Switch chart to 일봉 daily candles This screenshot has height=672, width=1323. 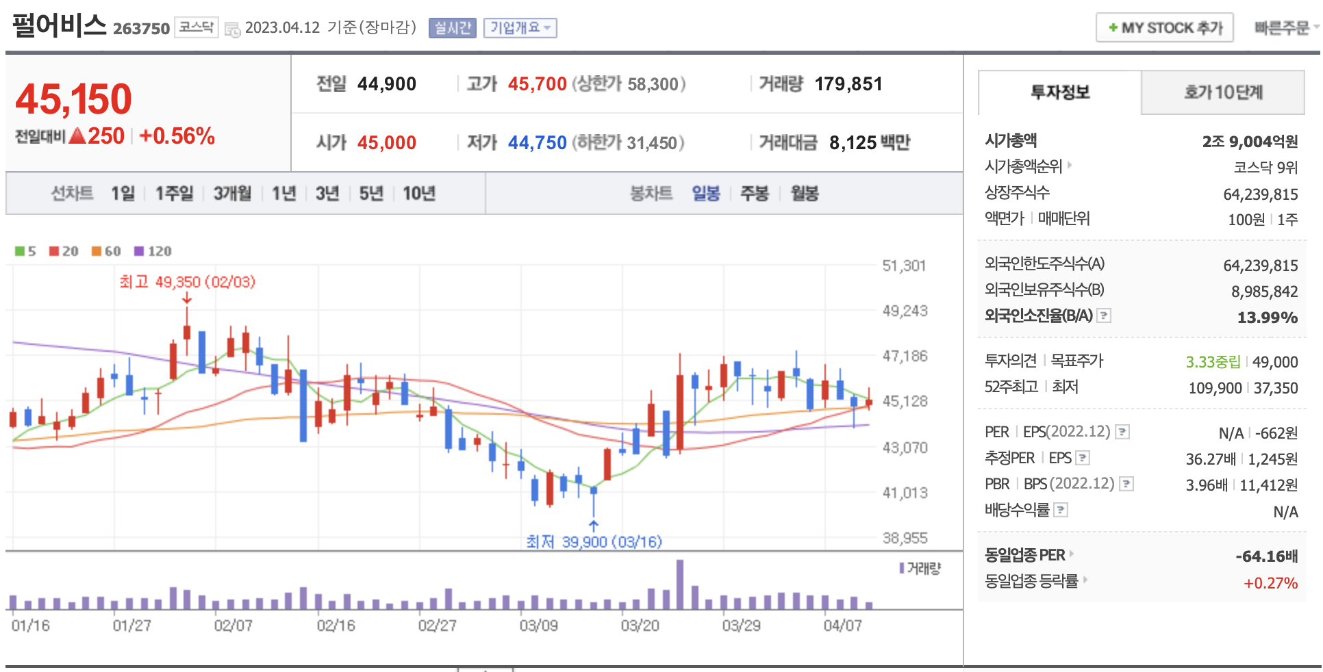pyautogui.click(x=705, y=194)
